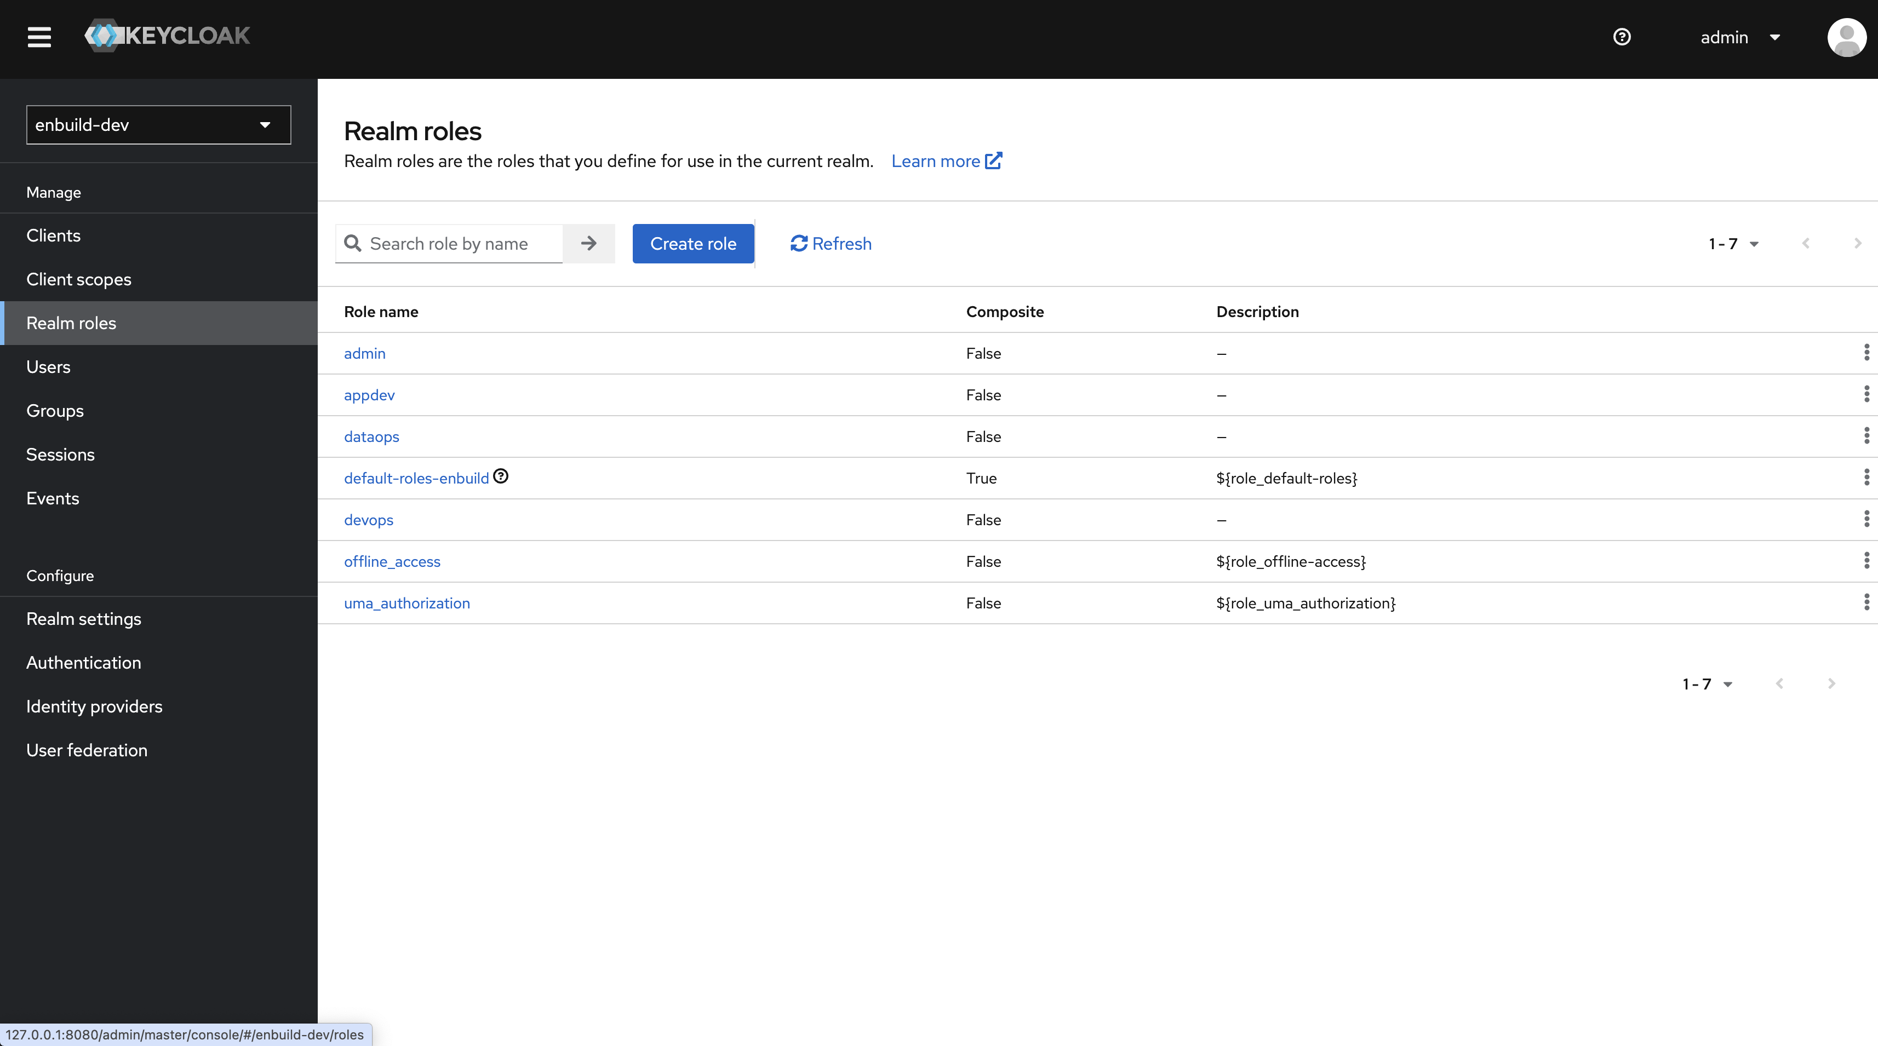
Task: Click the next page navigation arrow
Action: [1856, 242]
